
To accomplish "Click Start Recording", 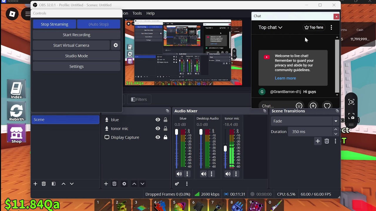I will point(76,35).
